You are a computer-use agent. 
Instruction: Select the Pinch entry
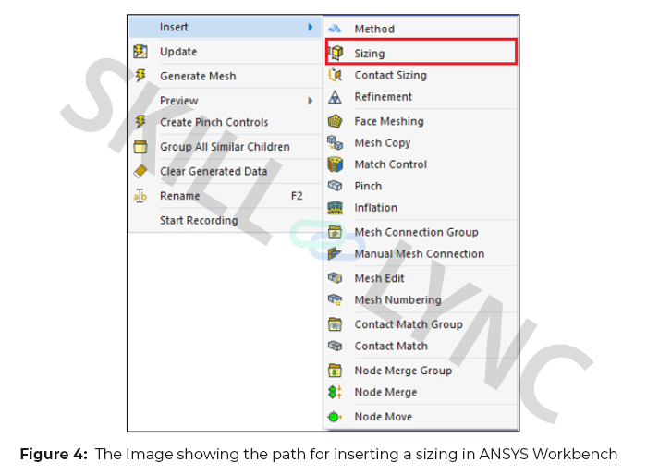[421, 186]
